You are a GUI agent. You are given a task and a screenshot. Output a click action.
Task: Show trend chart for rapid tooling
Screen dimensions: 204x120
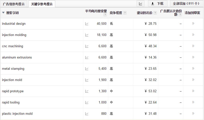[x=87, y=102]
